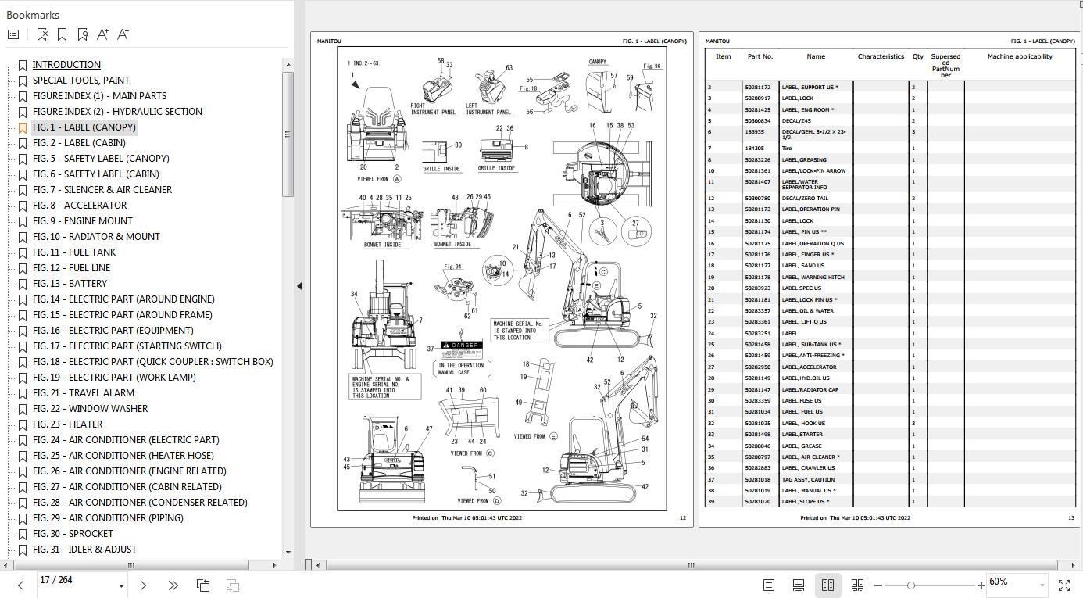Click the add bookmark icon

pyautogui.click(x=63, y=34)
